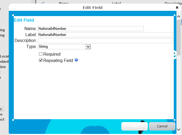This screenshot has width=182, height=135.
Task: Click the dialog's vertical scrollbar thumb
Action: click(179, 37)
